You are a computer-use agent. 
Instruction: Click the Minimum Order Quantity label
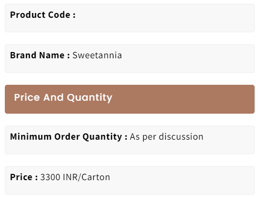point(69,137)
